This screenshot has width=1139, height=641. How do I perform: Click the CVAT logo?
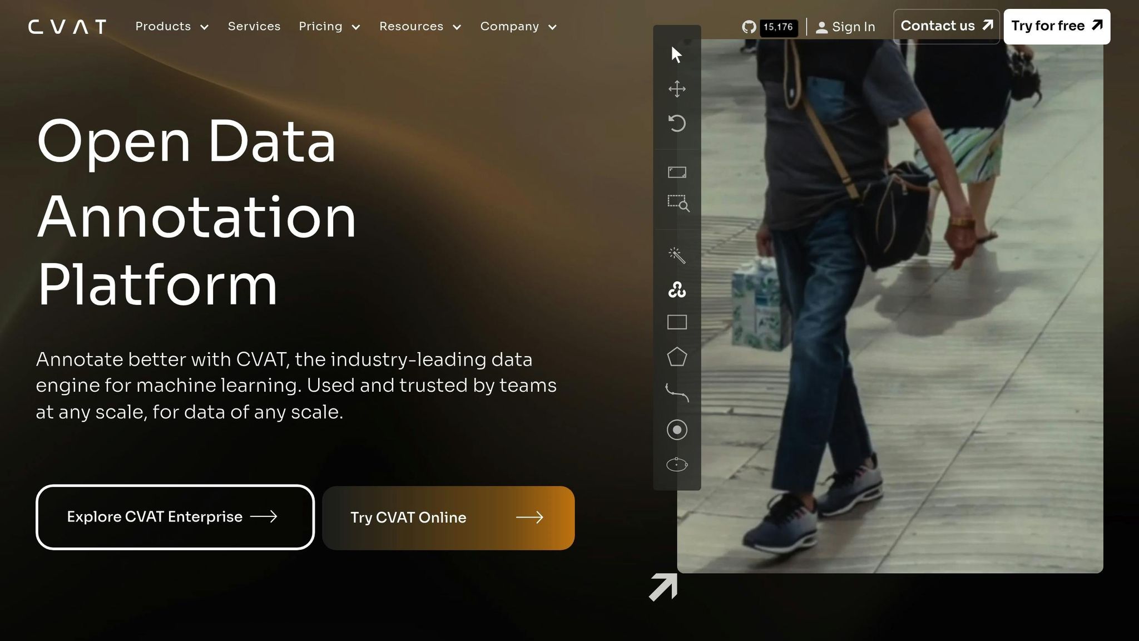click(67, 27)
